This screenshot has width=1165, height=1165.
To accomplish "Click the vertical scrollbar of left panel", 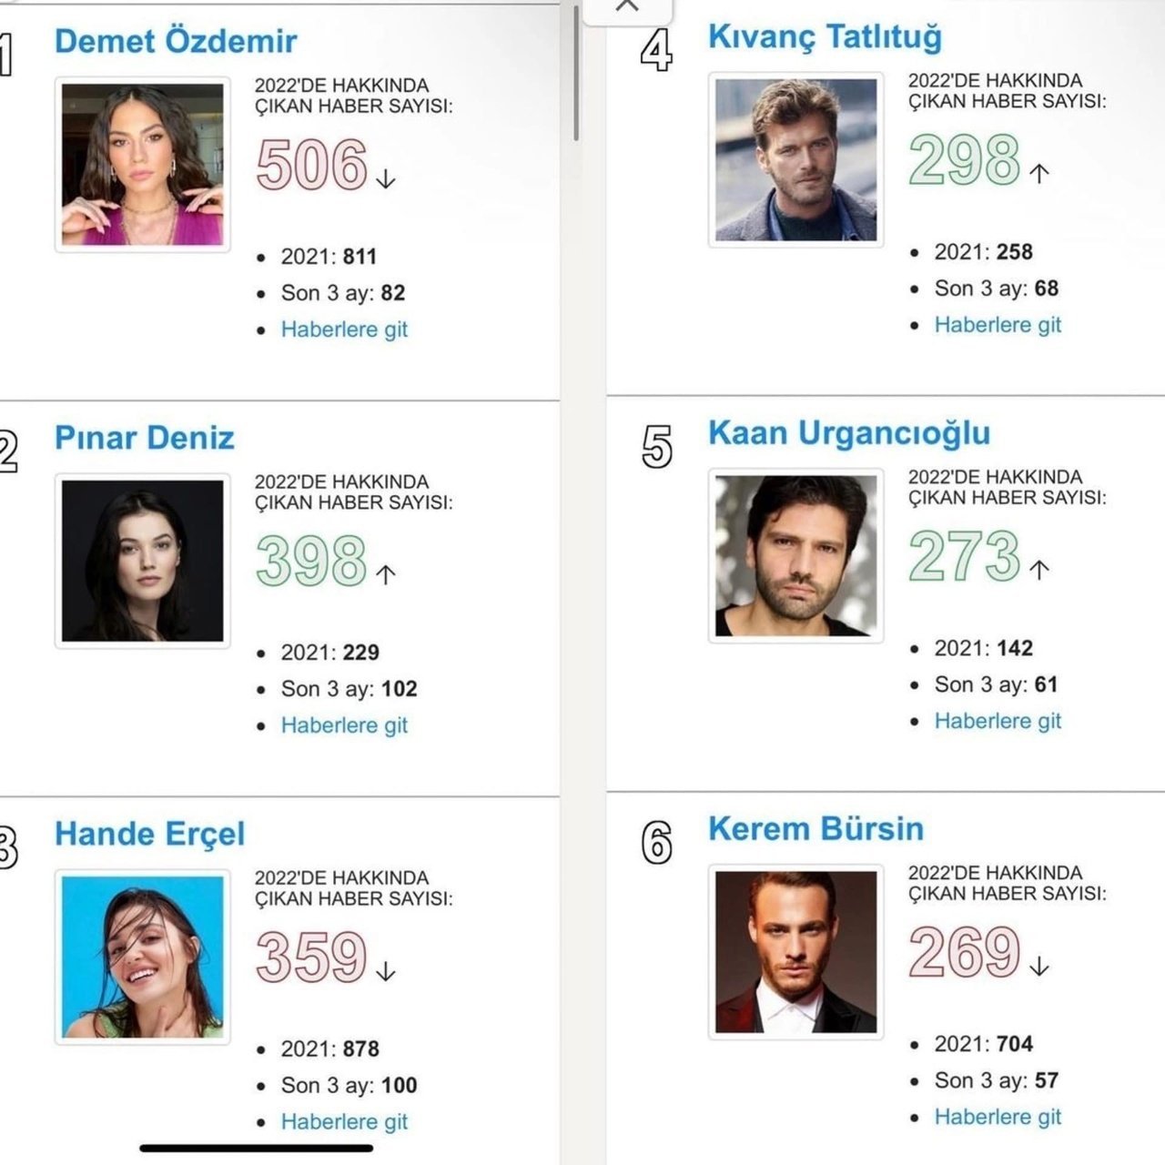I will coord(576,73).
